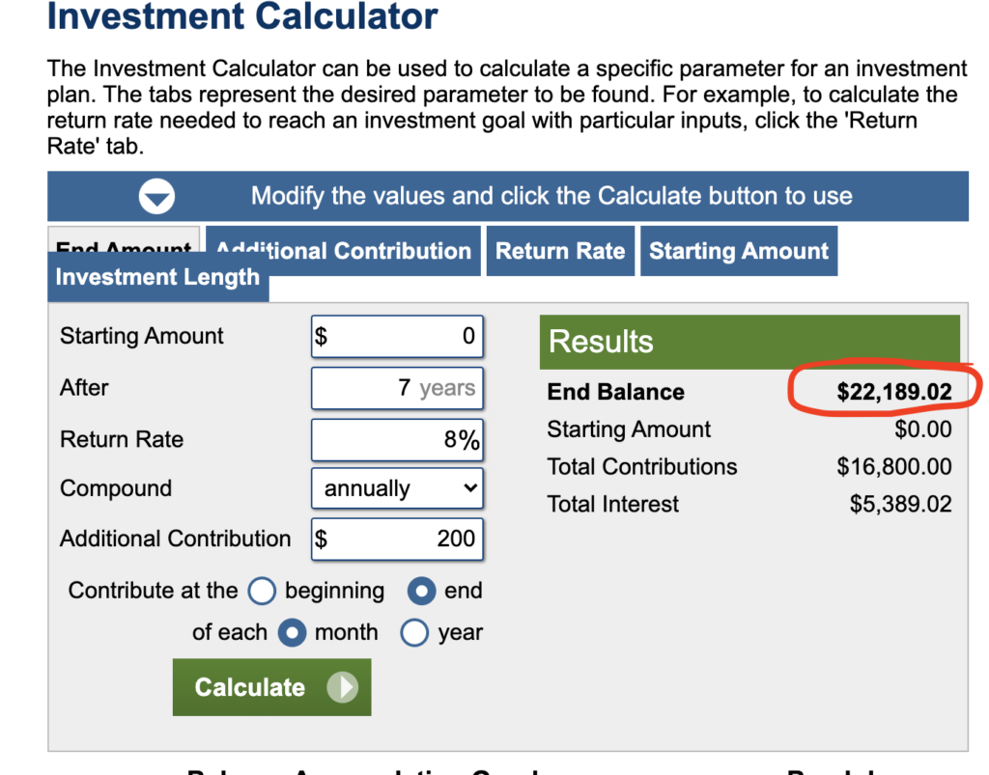Click the Total Interest result amount
The image size is (989, 775).
pyautogui.click(x=900, y=504)
